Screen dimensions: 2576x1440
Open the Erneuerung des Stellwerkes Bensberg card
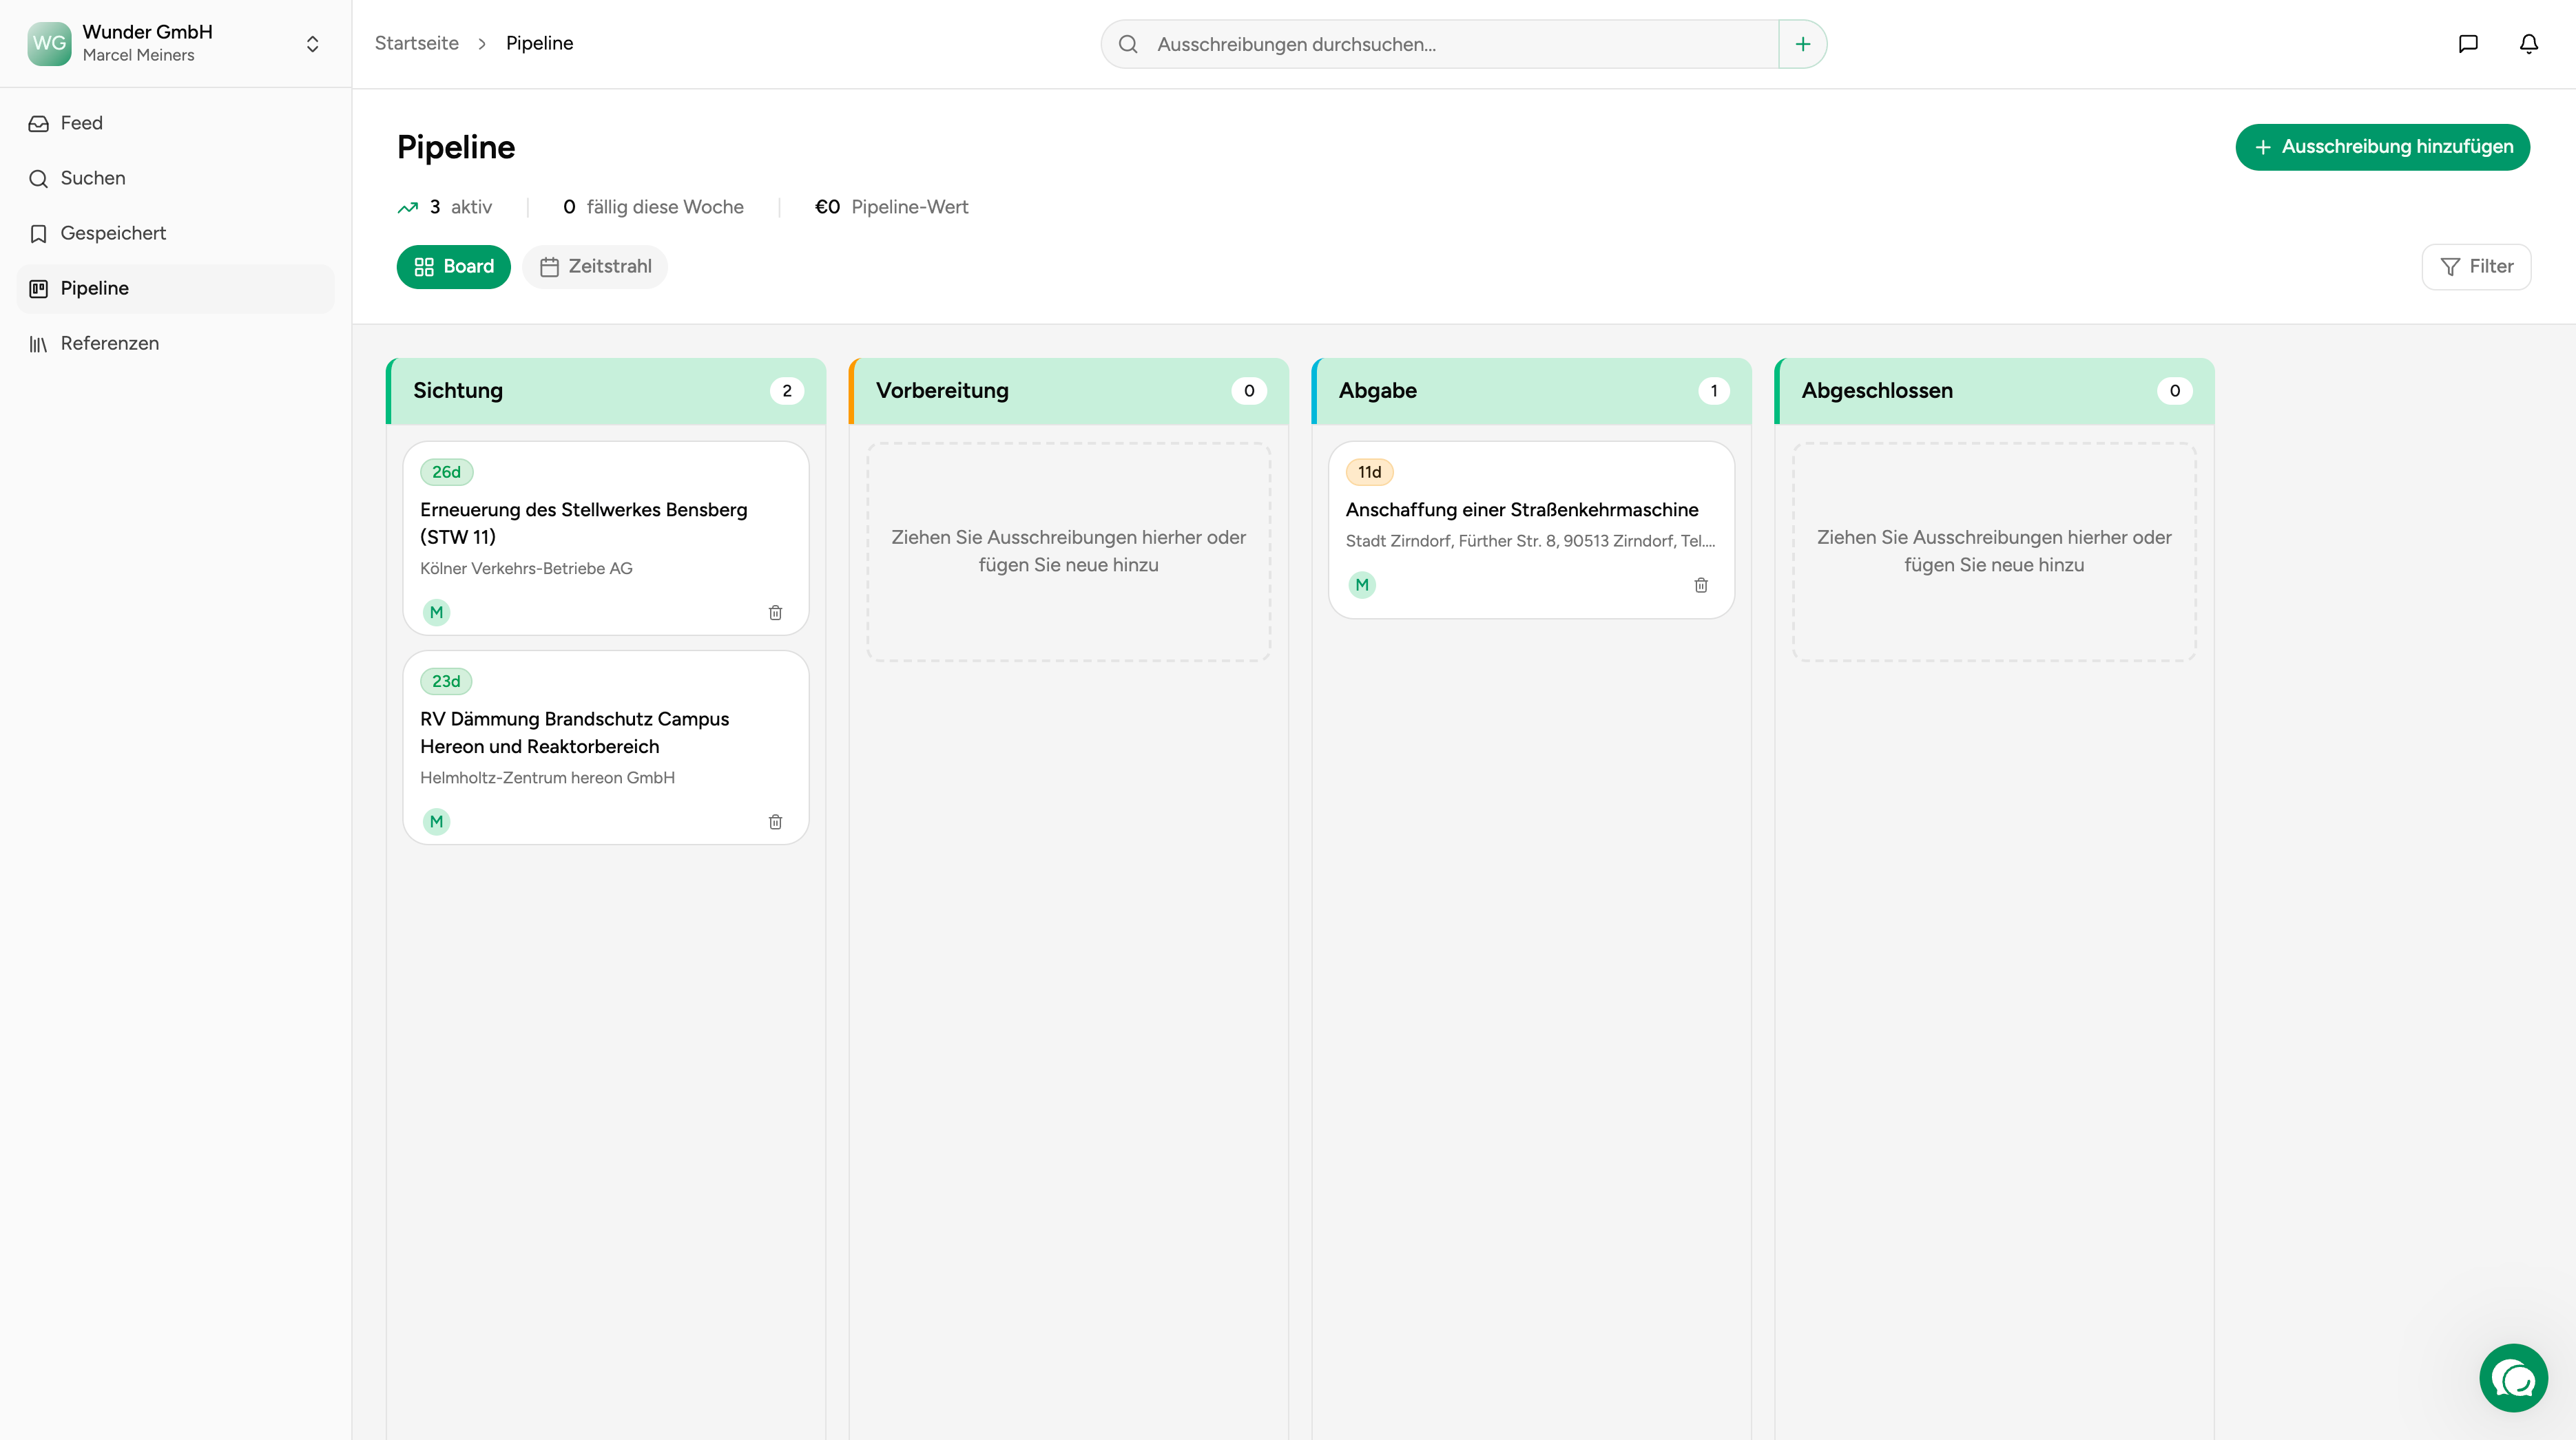(x=583, y=522)
